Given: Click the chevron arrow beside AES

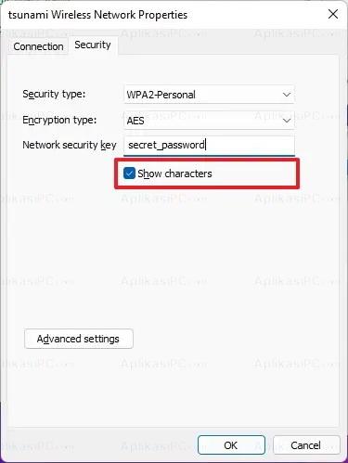Looking at the screenshot, I should 287,121.
